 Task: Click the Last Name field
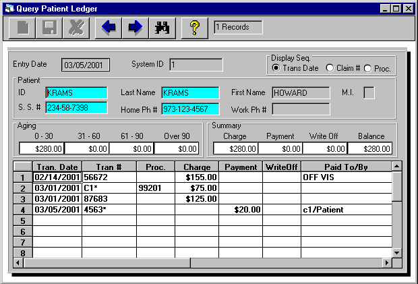tap(190, 93)
